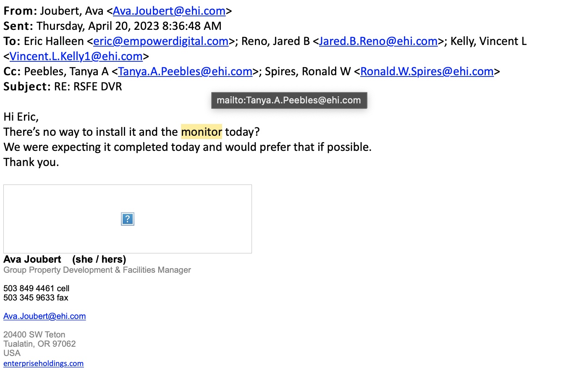Image resolution: width=561 pixels, height=390 pixels.
Task: Click the mailto Tanya Peebles tooltip
Action: click(289, 100)
